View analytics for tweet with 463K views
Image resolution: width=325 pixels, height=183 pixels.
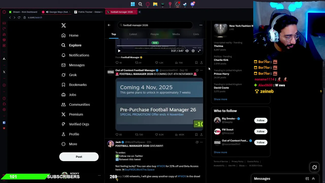pyautogui.click(x=180, y=134)
